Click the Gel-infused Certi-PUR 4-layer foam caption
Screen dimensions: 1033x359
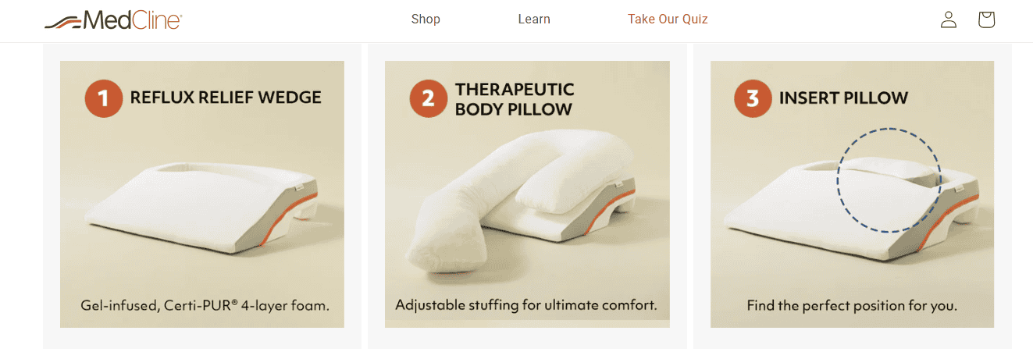tap(205, 305)
